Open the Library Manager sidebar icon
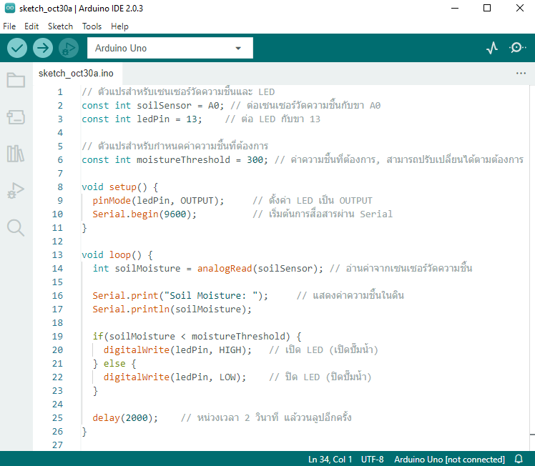Screen dimensions: 535x466 coord(16,154)
